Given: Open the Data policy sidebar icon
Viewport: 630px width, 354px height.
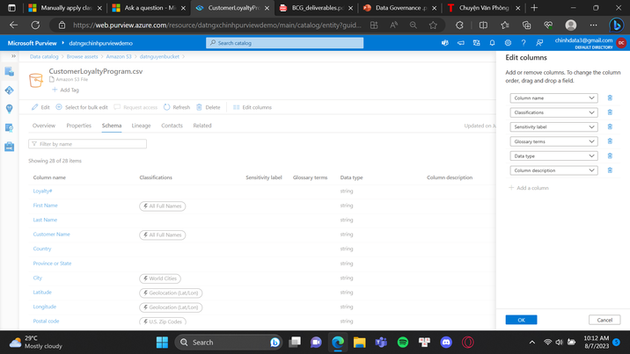Looking at the screenshot, I should 10,127.
